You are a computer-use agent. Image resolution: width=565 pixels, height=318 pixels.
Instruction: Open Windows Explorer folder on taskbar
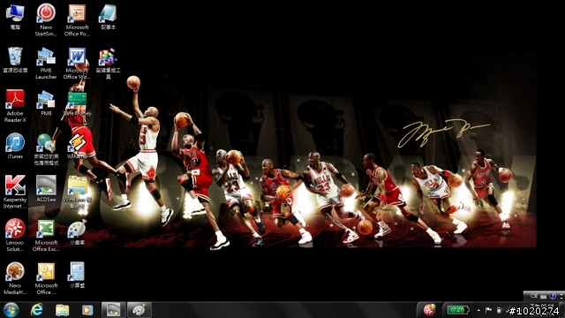click(x=62, y=310)
